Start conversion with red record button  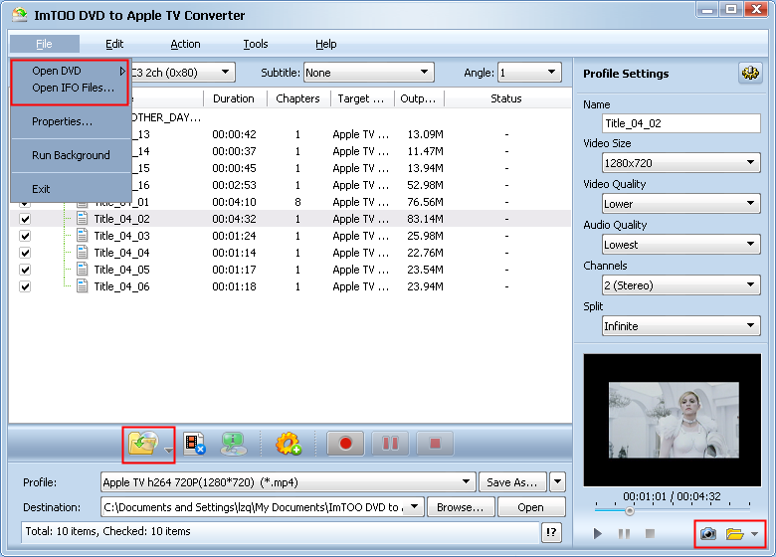(x=345, y=444)
